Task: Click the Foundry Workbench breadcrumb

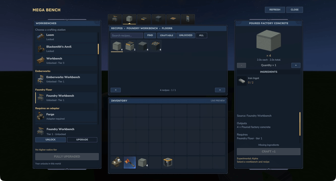Action: [x=142, y=28]
